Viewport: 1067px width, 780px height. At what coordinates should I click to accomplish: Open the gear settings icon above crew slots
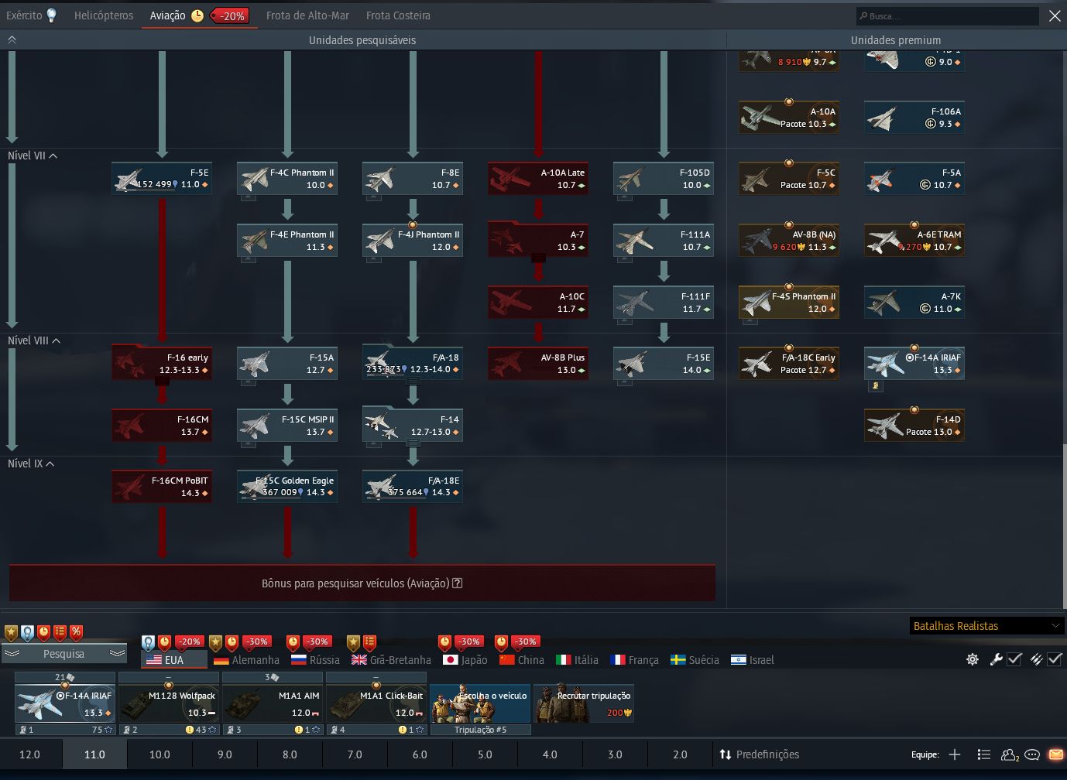click(x=973, y=659)
